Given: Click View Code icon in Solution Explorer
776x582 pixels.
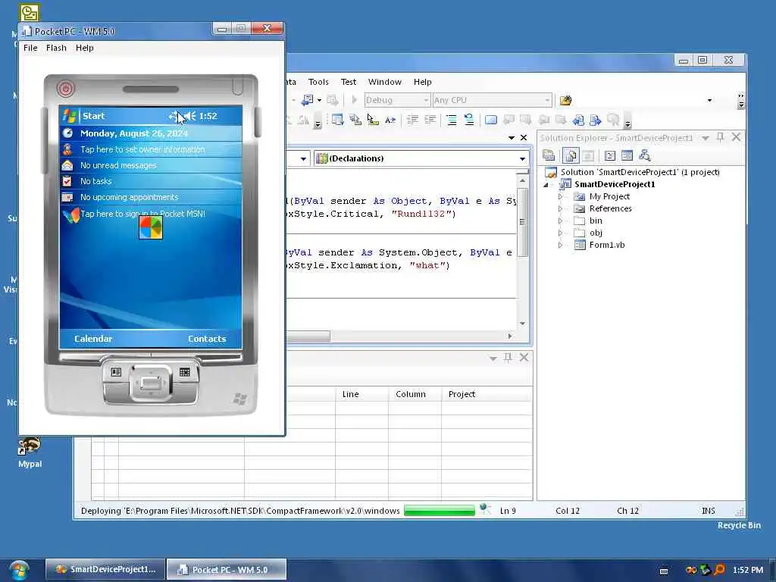Looking at the screenshot, I should [x=610, y=155].
